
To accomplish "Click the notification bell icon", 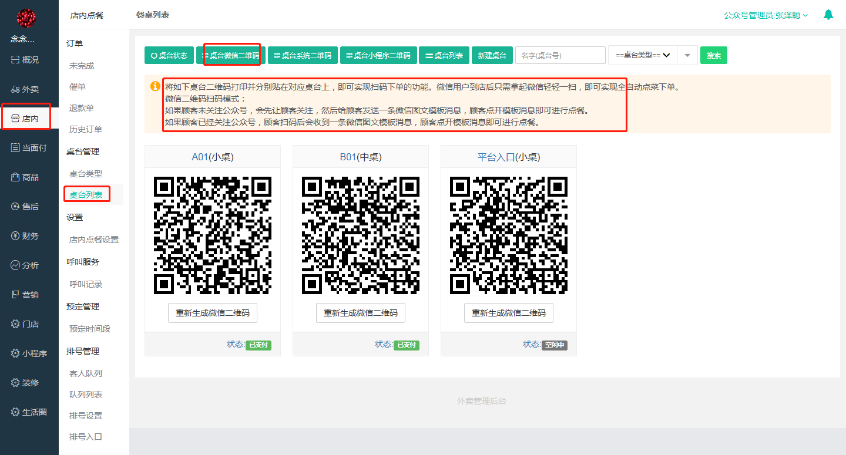I will [828, 15].
